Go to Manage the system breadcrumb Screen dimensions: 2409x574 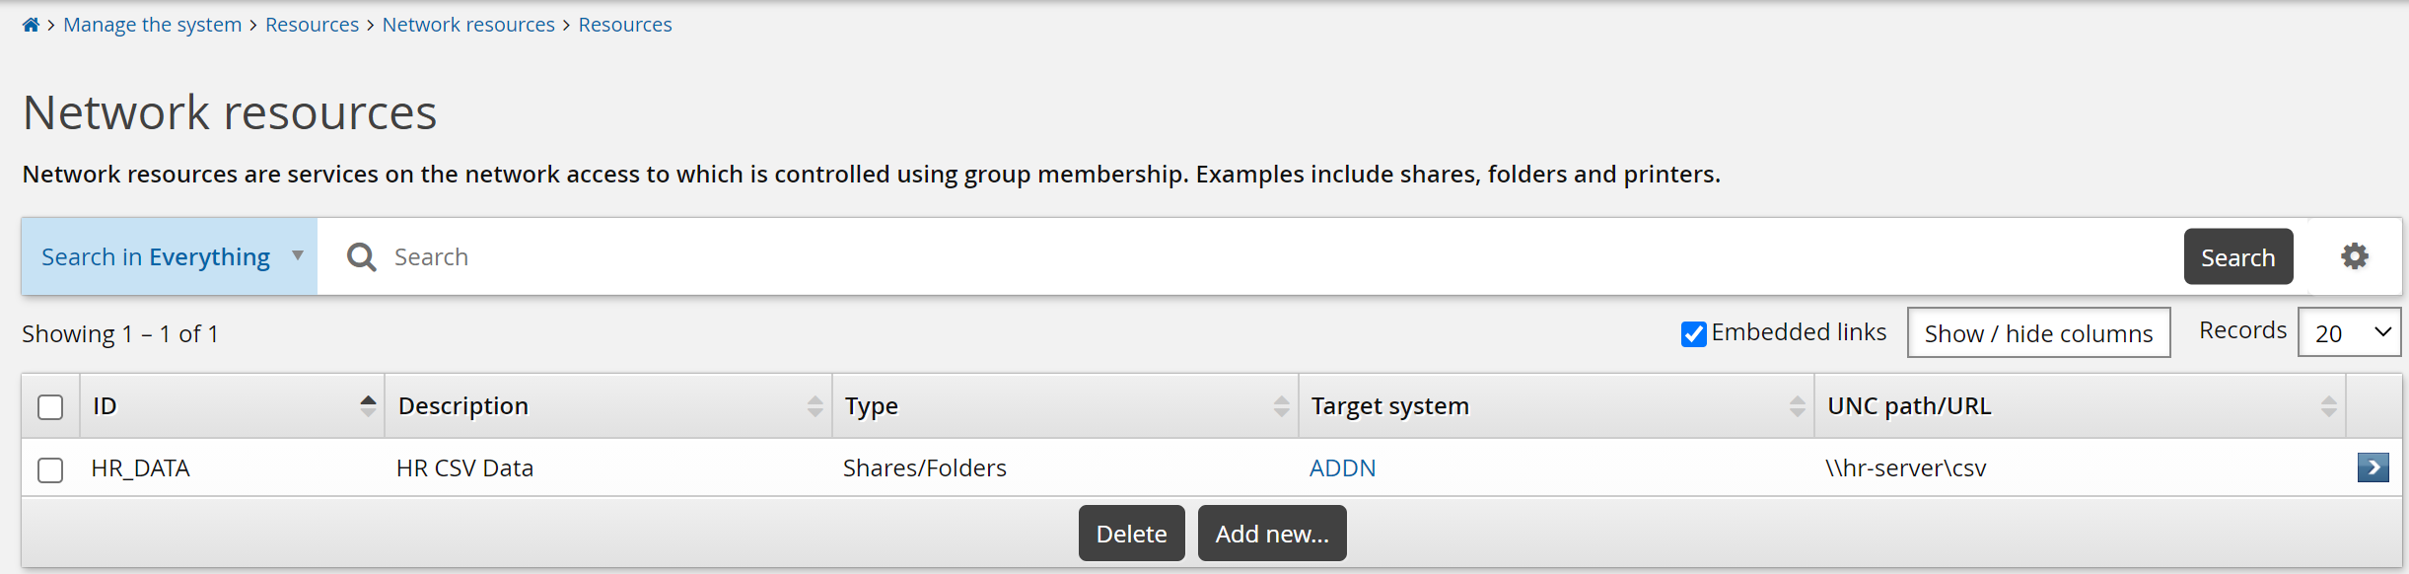click(x=152, y=25)
